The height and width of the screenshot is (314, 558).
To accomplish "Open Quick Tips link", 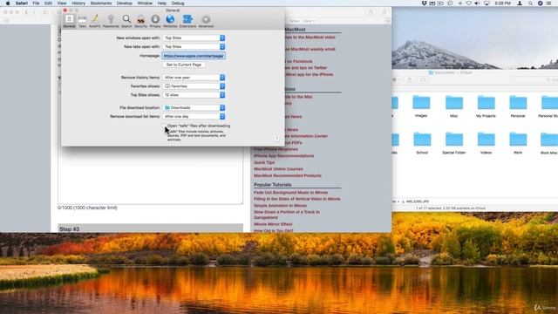I will pos(264,162).
